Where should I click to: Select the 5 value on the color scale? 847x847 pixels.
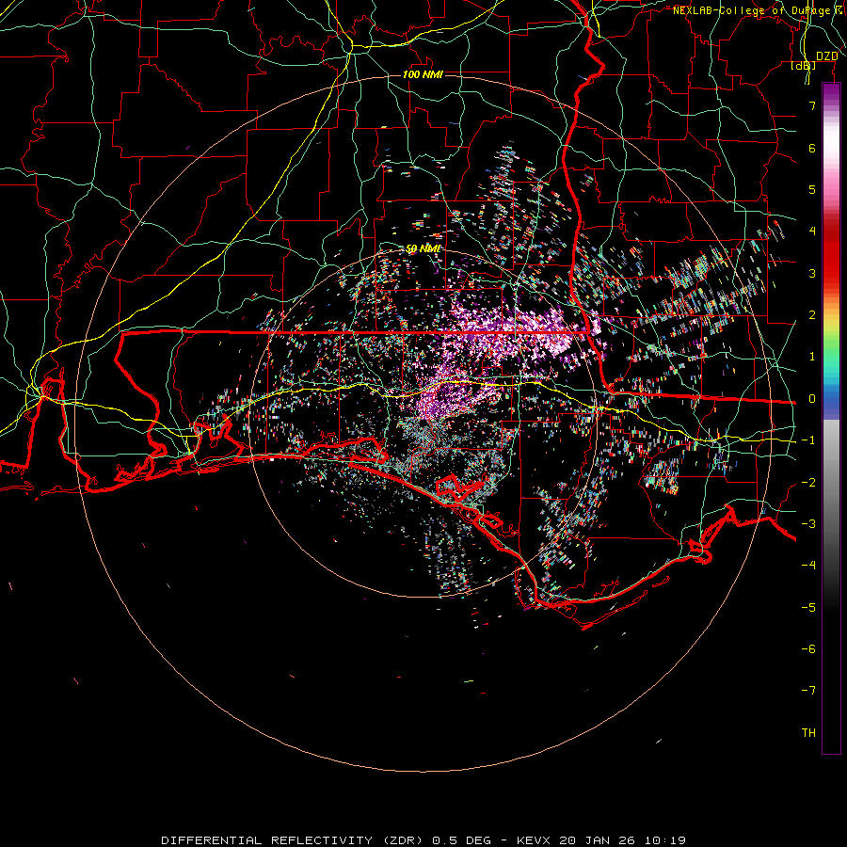coord(812,189)
